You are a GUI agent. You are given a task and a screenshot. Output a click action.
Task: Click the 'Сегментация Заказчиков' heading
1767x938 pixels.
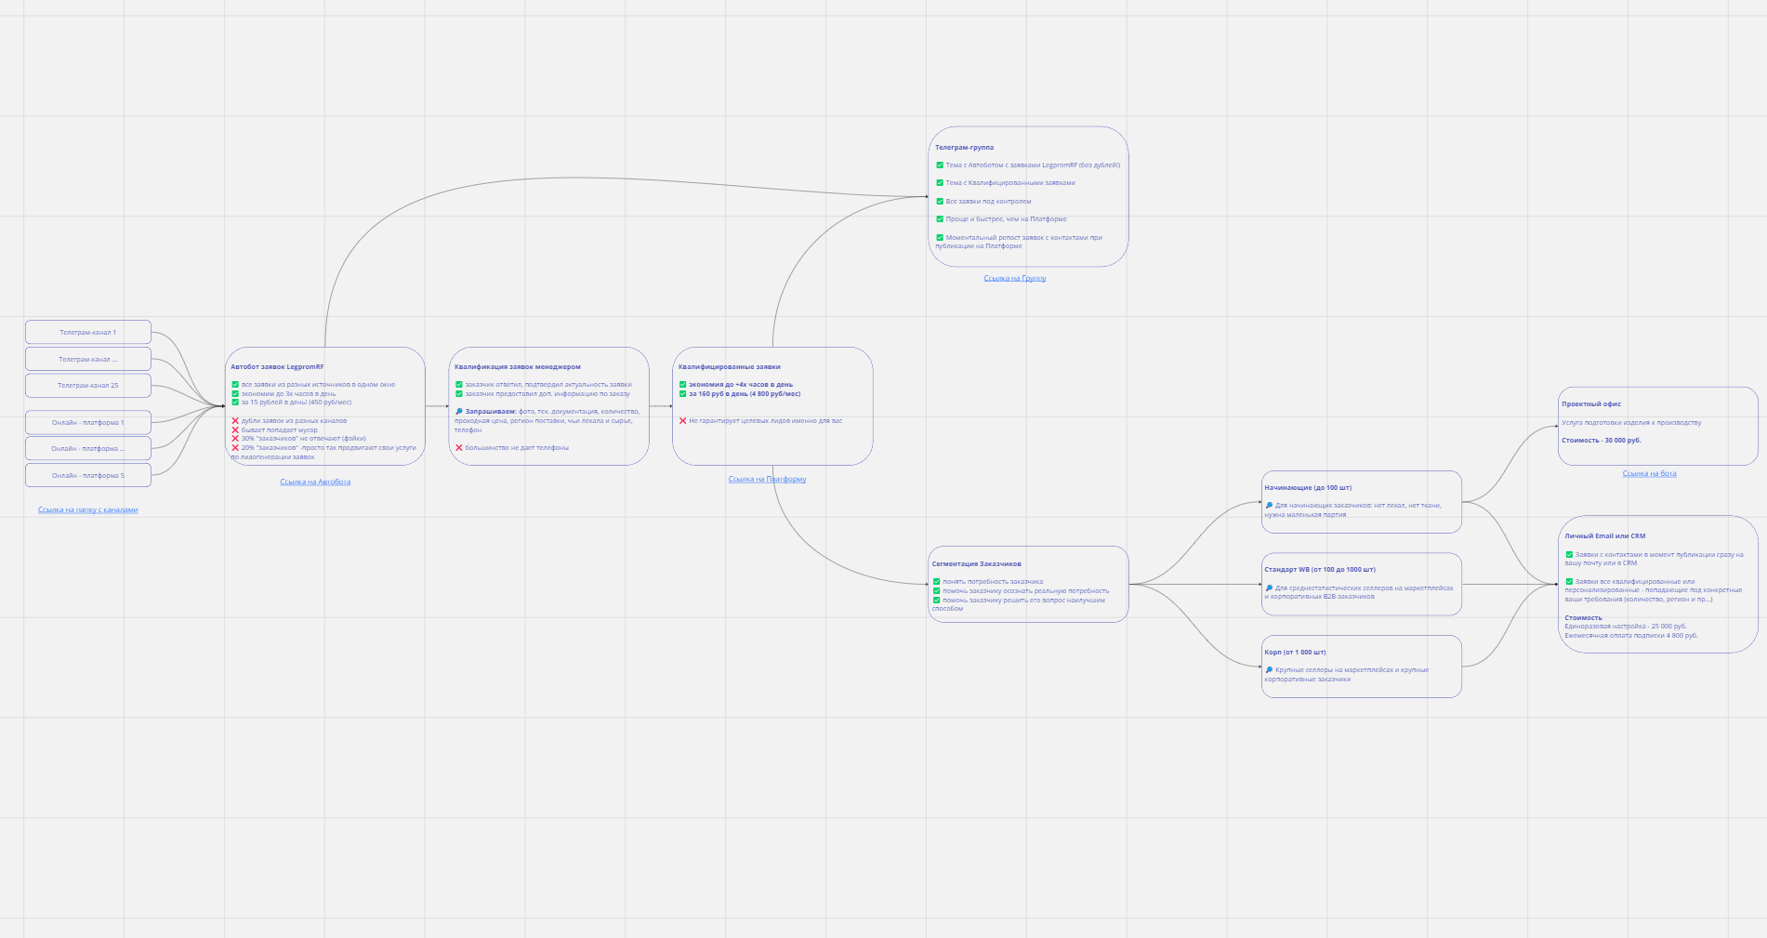(977, 564)
